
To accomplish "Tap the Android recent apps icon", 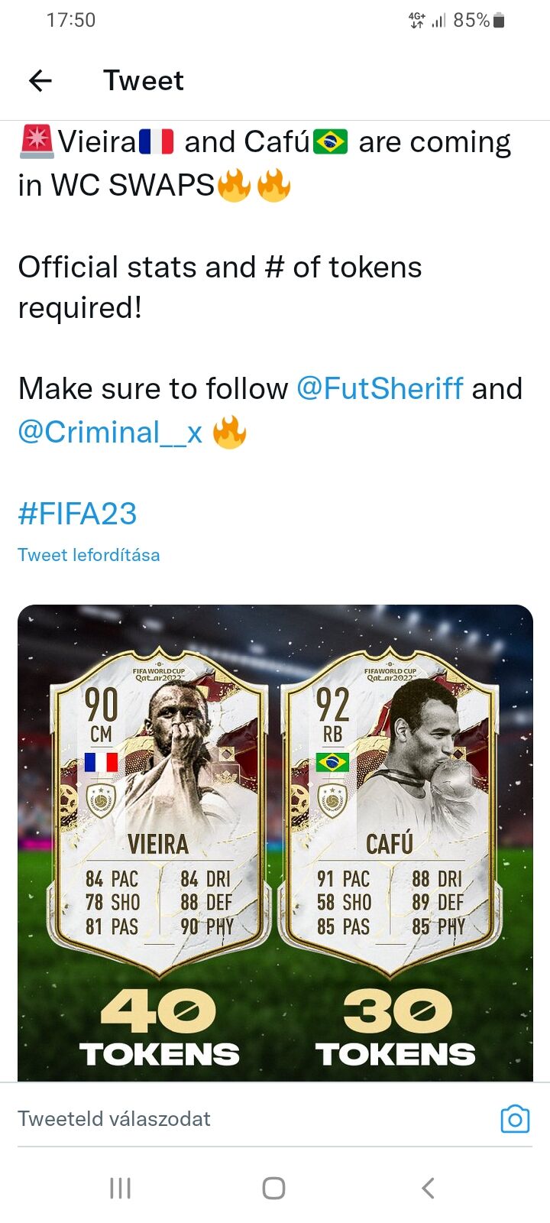I will pyautogui.click(x=120, y=1188).
